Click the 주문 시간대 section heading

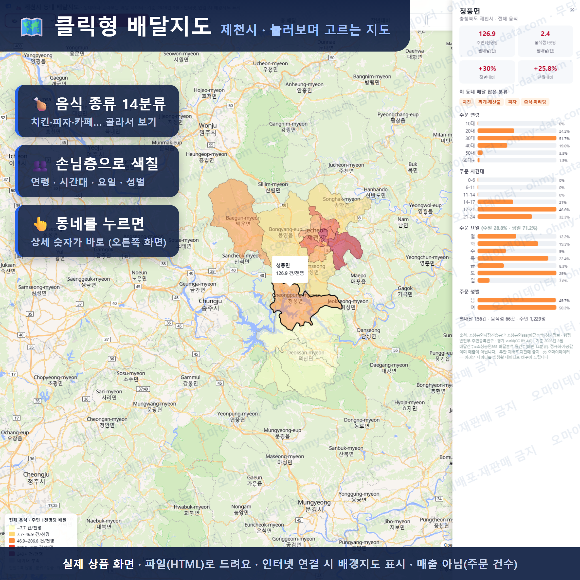[x=472, y=171]
